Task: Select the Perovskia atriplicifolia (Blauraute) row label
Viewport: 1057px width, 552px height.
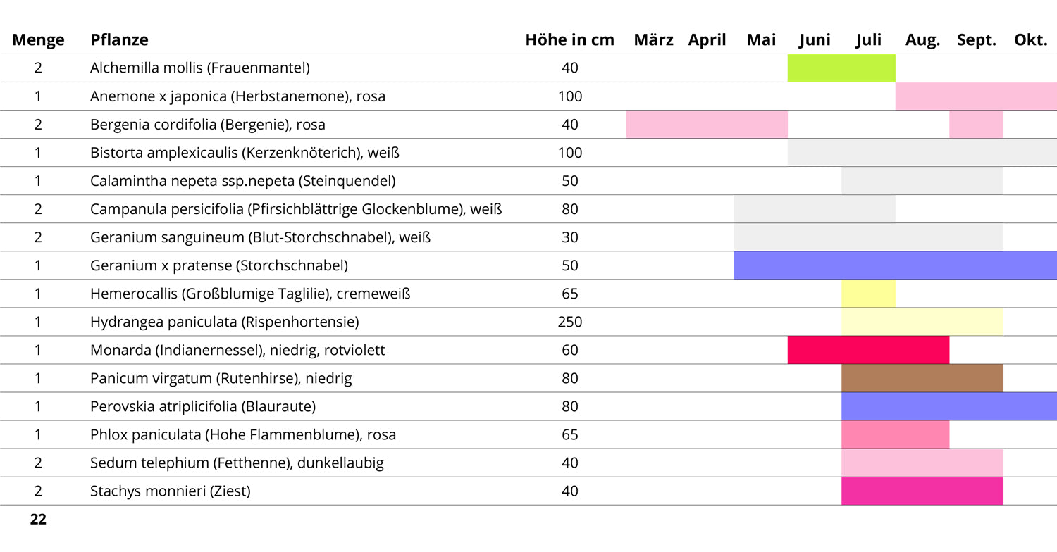Action: pos(203,406)
